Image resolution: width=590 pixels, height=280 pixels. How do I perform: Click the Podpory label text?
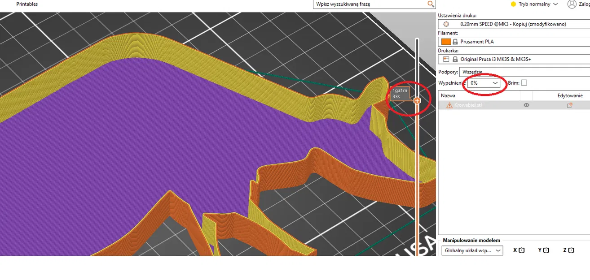click(x=448, y=72)
